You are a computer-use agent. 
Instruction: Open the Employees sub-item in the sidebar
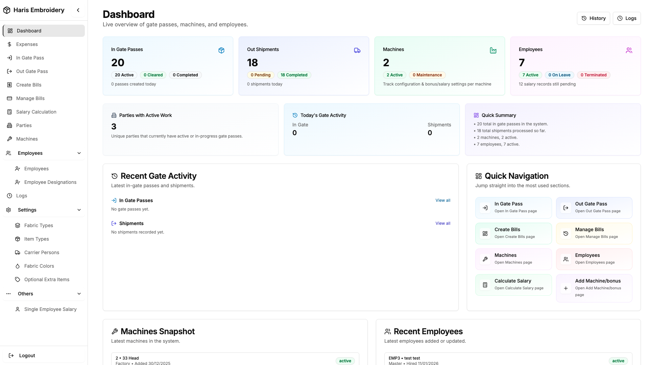[x=48, y=169]
